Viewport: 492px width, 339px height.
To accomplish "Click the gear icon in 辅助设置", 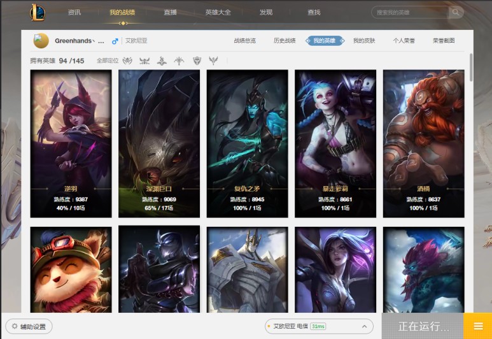I will click(15, 326).
